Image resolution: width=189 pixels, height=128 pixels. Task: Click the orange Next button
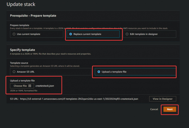pyautogui.click(x=170, y=109)
